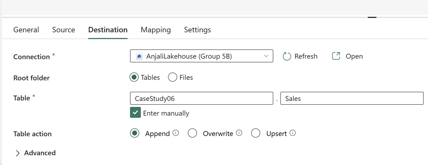Switch to the General tab

coord(26,30)
